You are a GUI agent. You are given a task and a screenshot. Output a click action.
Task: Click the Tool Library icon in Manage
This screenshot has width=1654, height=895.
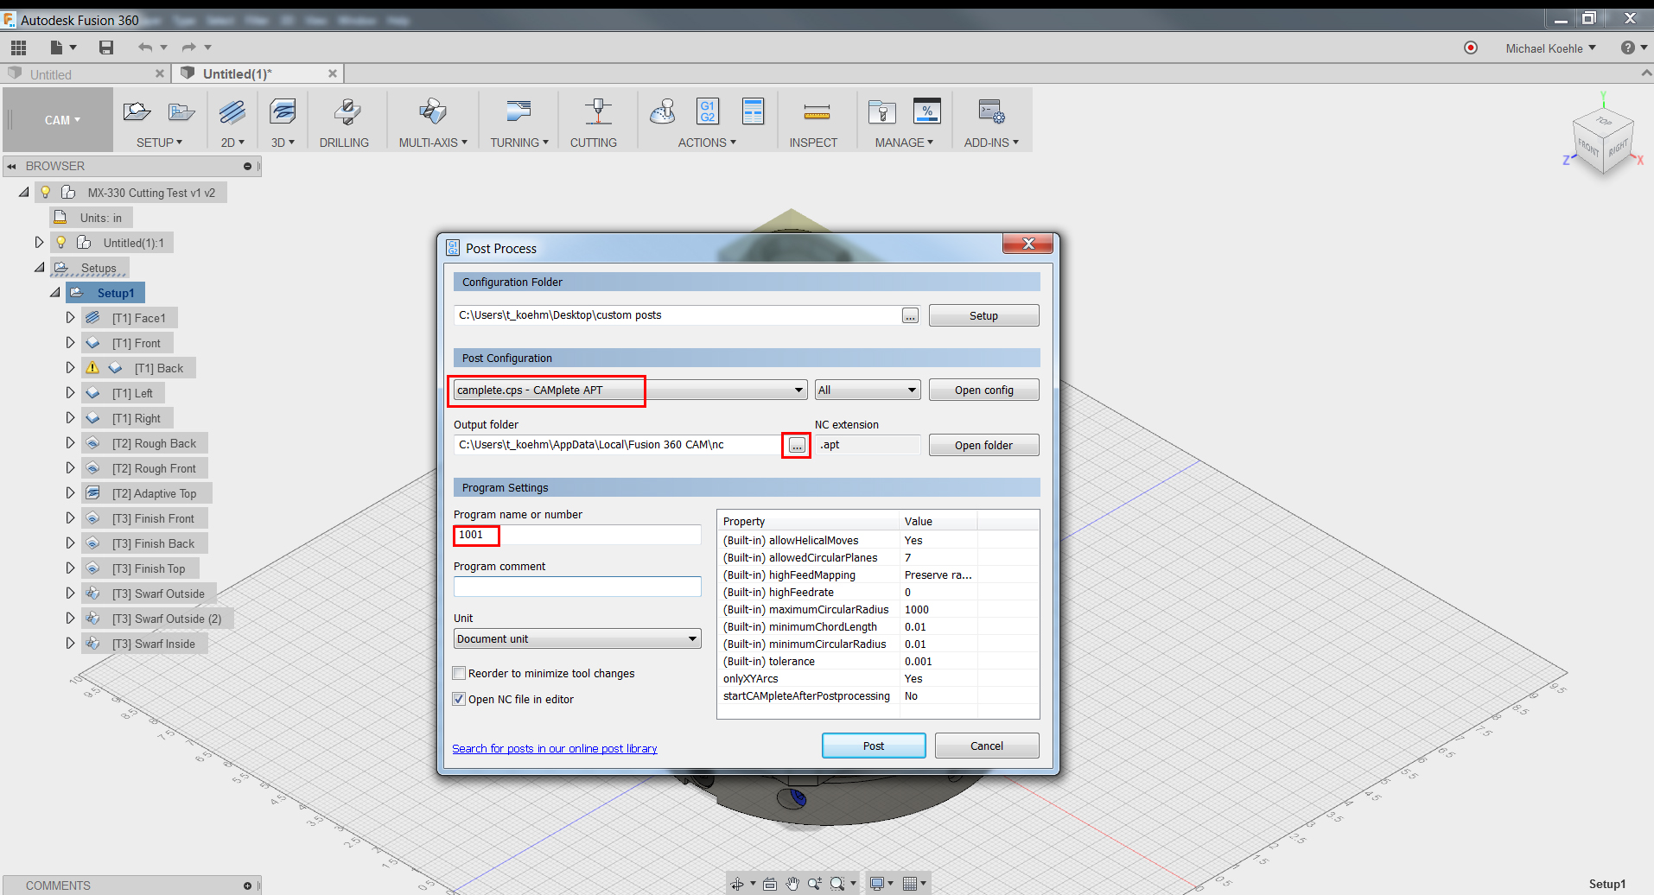click(x=881, y=111)
